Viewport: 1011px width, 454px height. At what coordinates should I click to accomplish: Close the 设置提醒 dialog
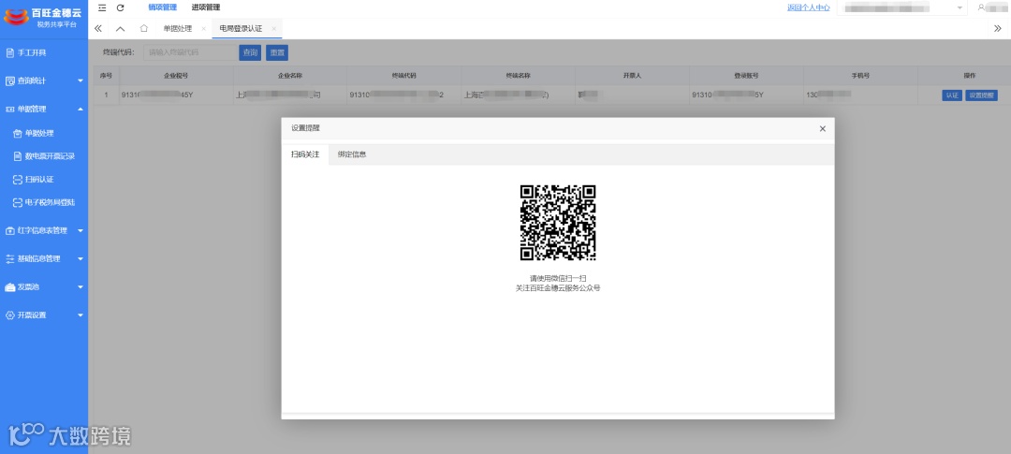coord(822,128)
